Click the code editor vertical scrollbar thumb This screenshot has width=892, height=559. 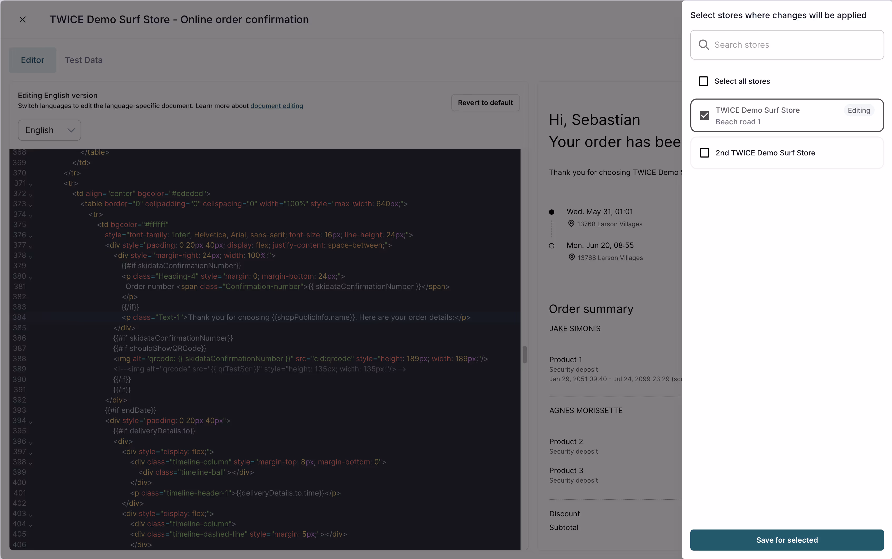[524, 354]
